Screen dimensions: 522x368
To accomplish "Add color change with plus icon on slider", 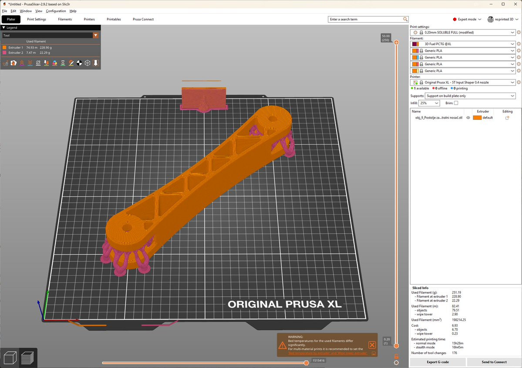I will coord(396,42).
